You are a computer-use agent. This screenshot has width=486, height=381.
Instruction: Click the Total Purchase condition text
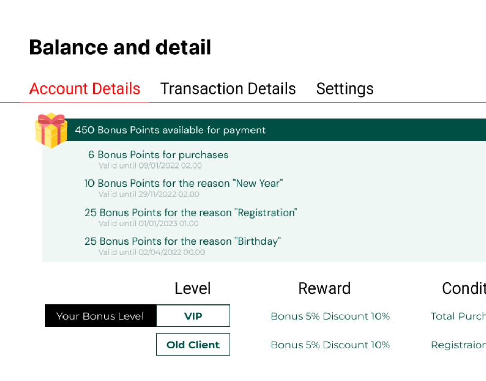pos(458,316)
